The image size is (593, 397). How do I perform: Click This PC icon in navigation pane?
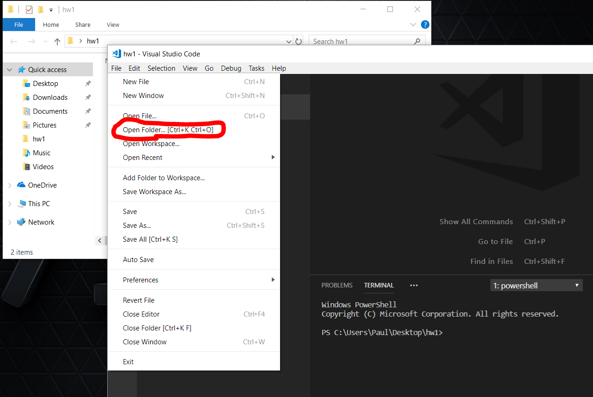tap(21, 203)
